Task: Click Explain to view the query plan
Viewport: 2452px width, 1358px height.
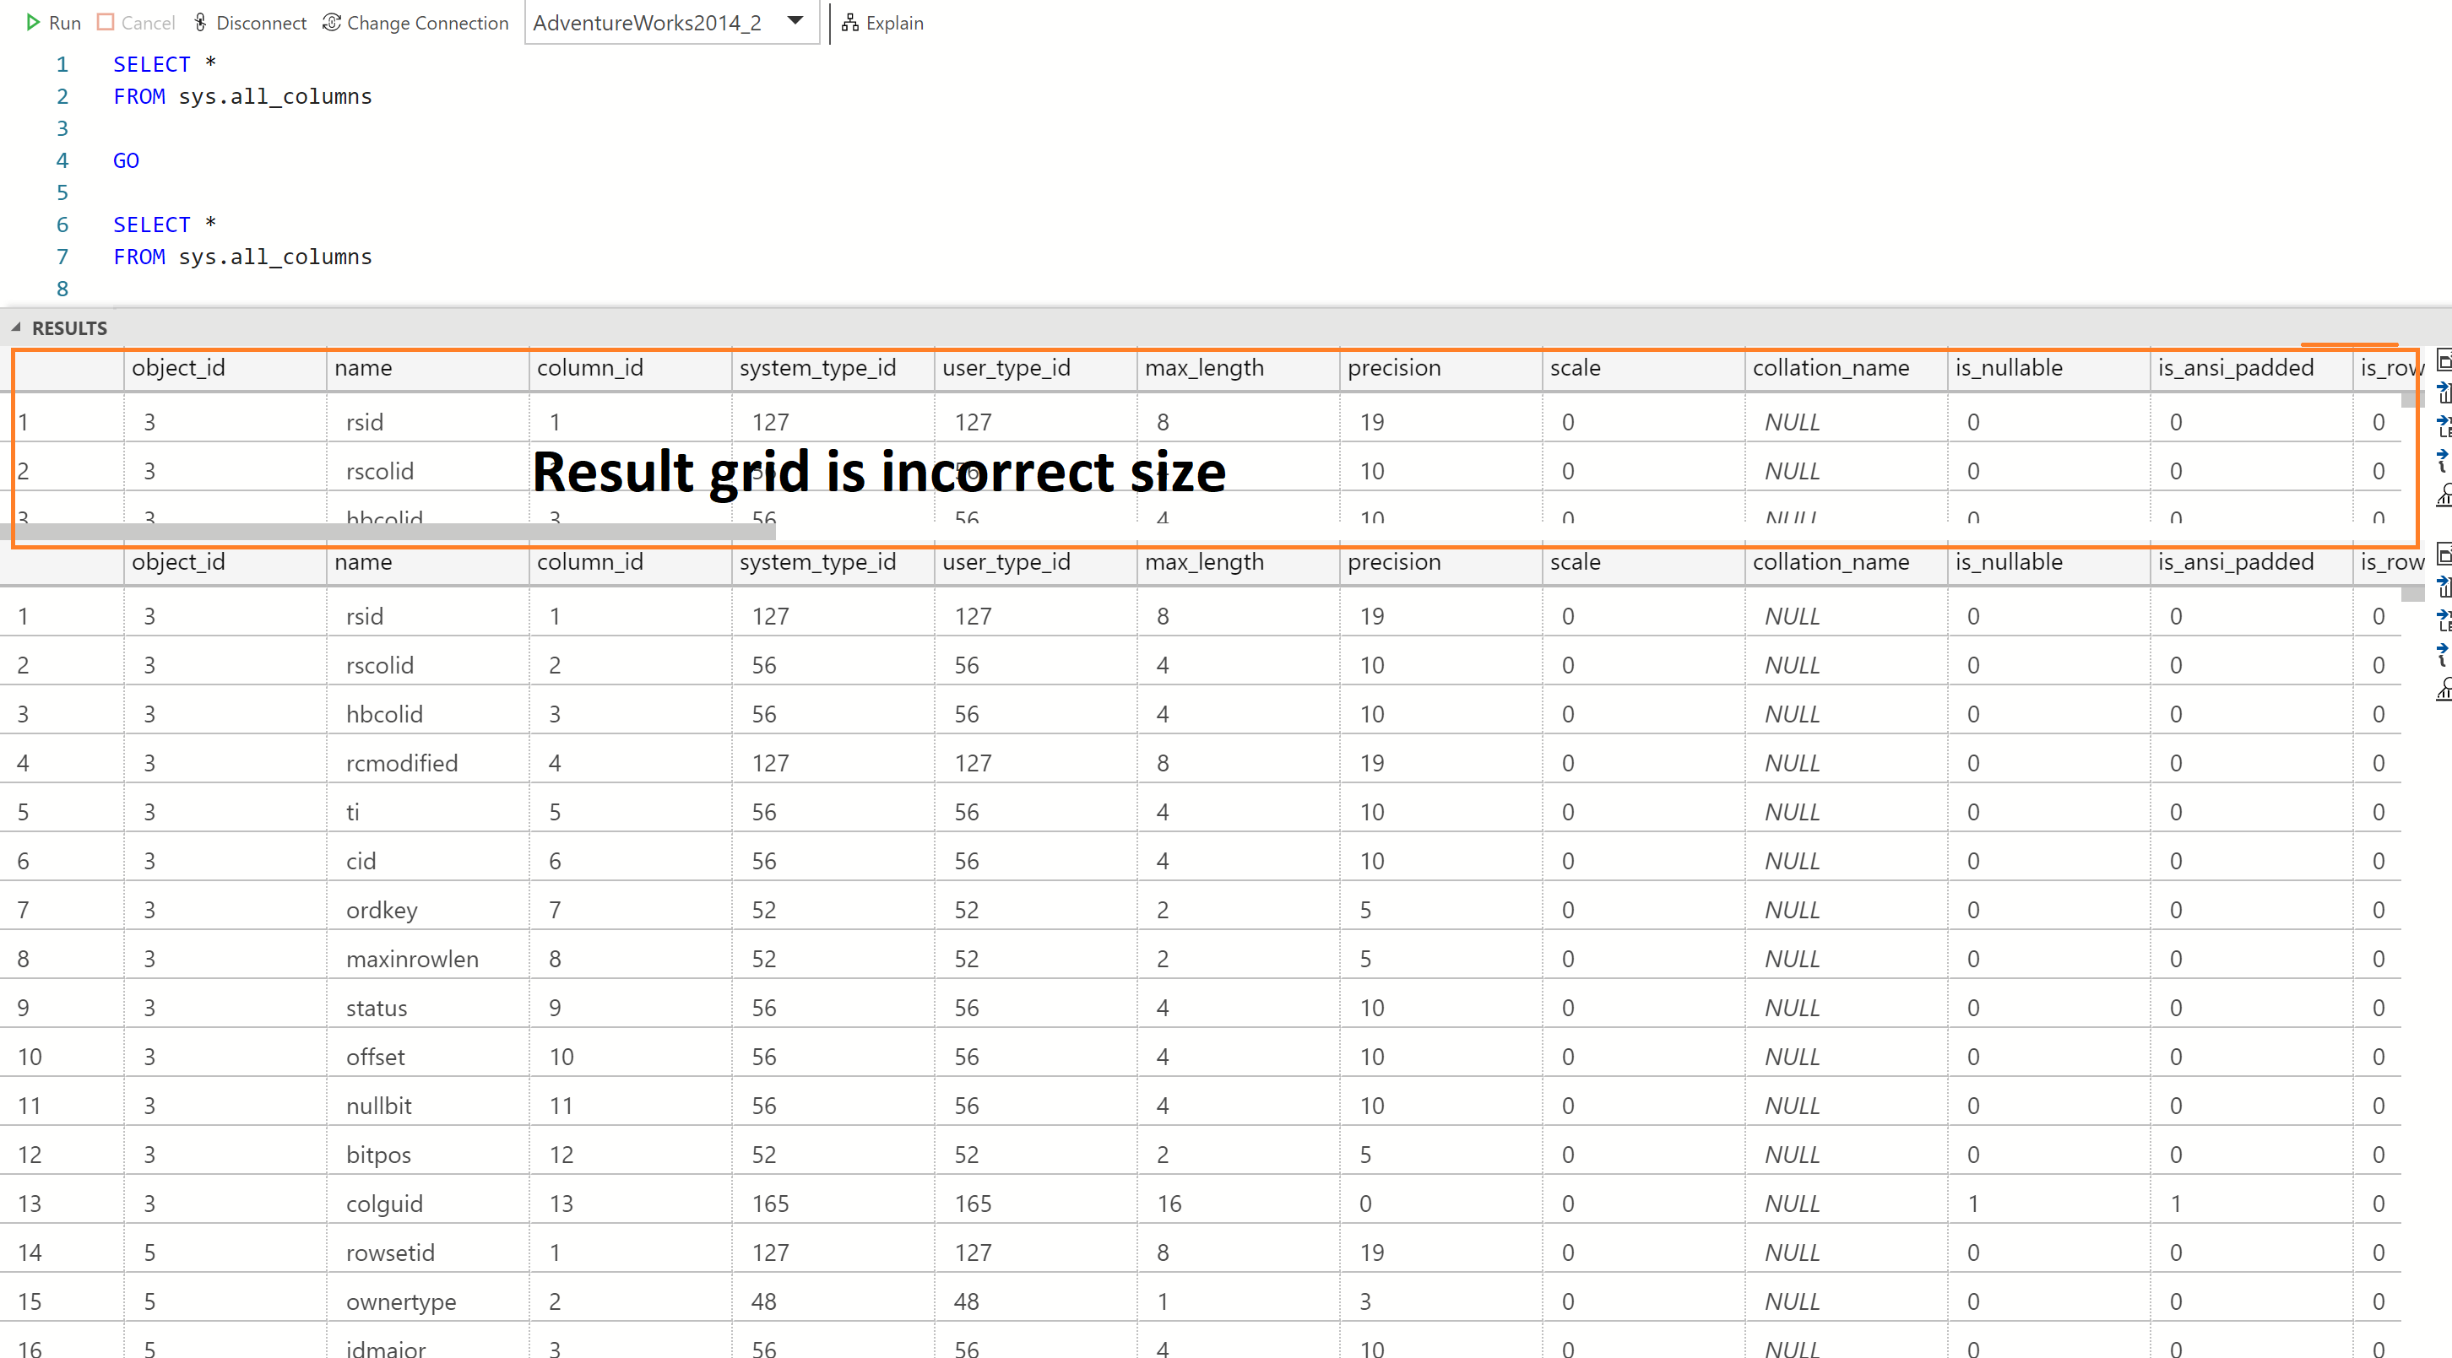Action: (882, 22)
